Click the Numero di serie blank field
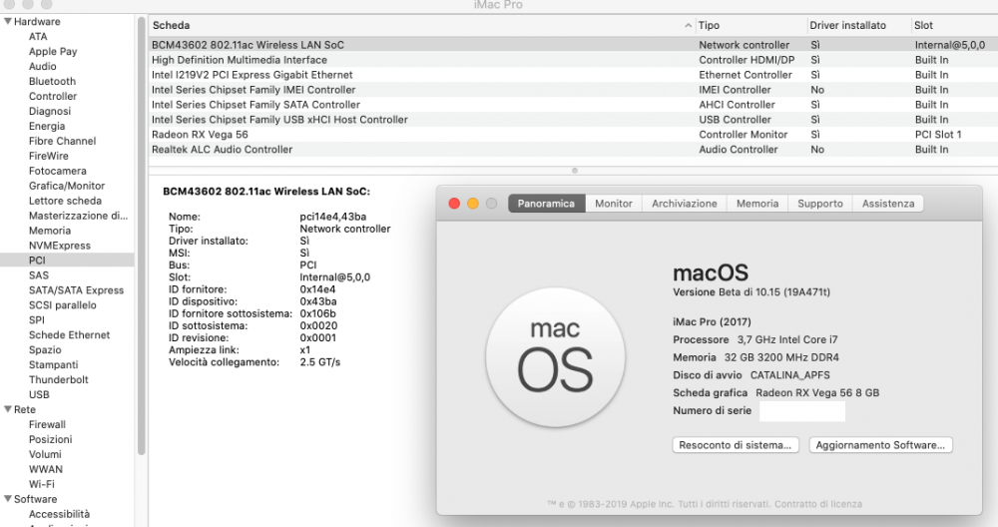Screen dimensions: 998x527 (802, 411)
